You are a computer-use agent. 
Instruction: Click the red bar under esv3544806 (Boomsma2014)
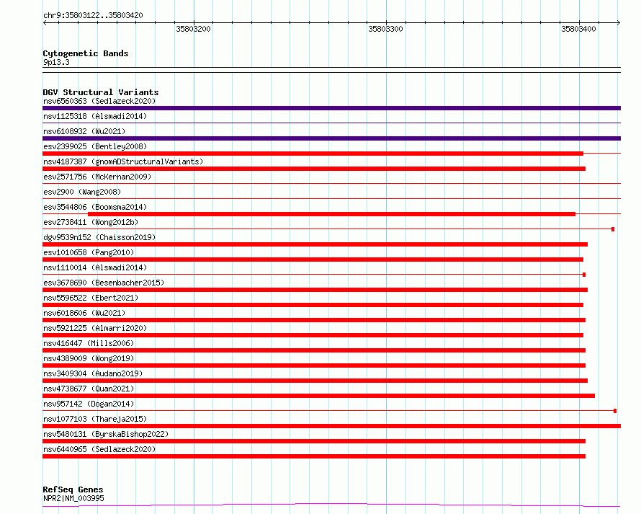tap(331, 214)
